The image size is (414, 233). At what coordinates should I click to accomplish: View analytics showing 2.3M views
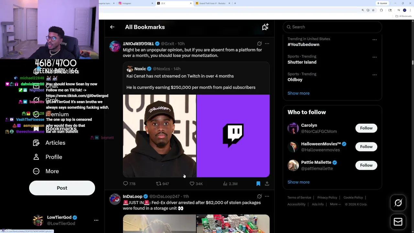pos(230,183)
